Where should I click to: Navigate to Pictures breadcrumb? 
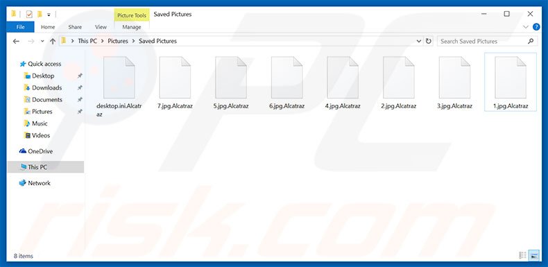(x=118, y=41)
